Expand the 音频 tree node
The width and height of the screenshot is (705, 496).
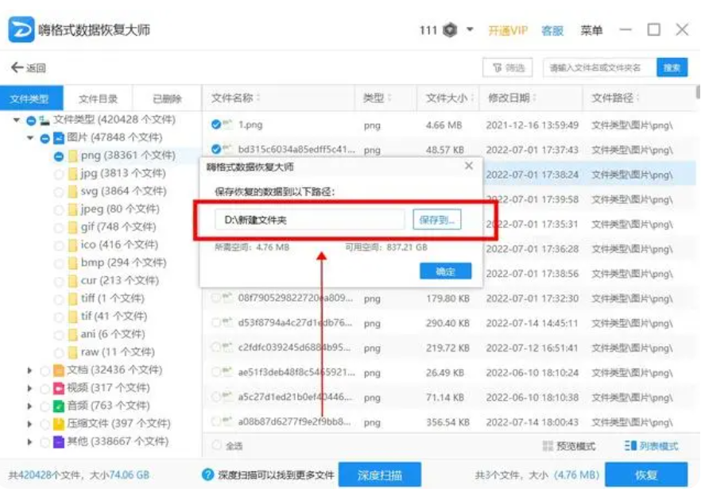pyautogui.click(x=29, y=406)
